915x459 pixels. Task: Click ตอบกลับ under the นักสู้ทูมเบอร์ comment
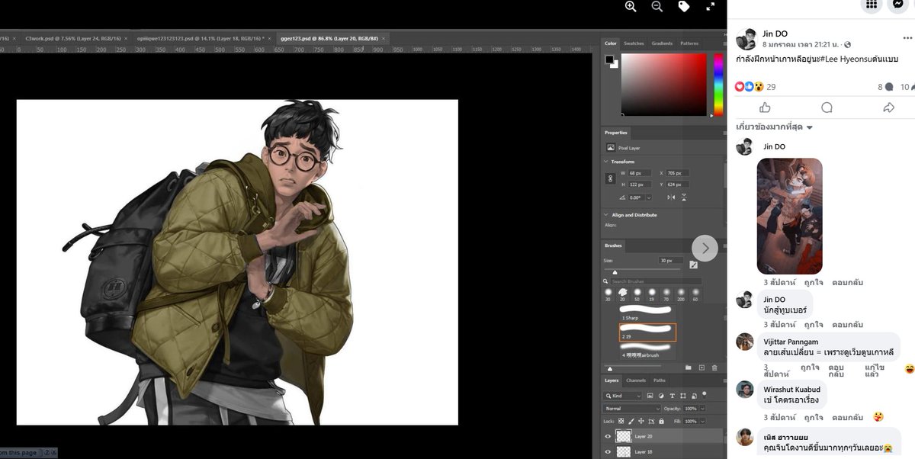[847, 323]
